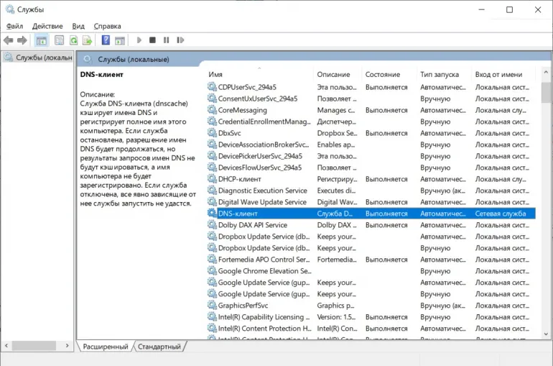Toggle the show/hide console tree icon
The image size is (553, 366).
pyautogui.click(x=42, y=40)
